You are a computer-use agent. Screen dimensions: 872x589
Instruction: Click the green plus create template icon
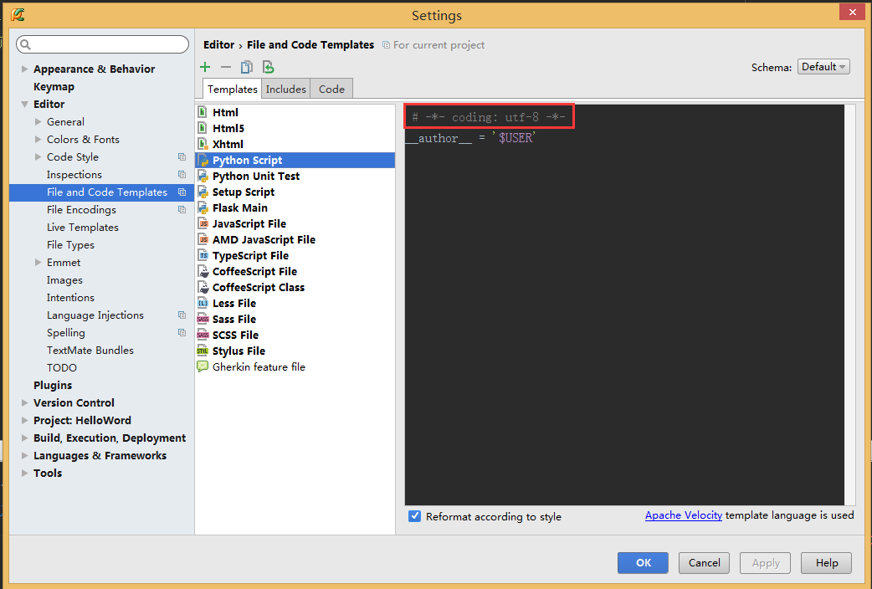tap(205, 67)
